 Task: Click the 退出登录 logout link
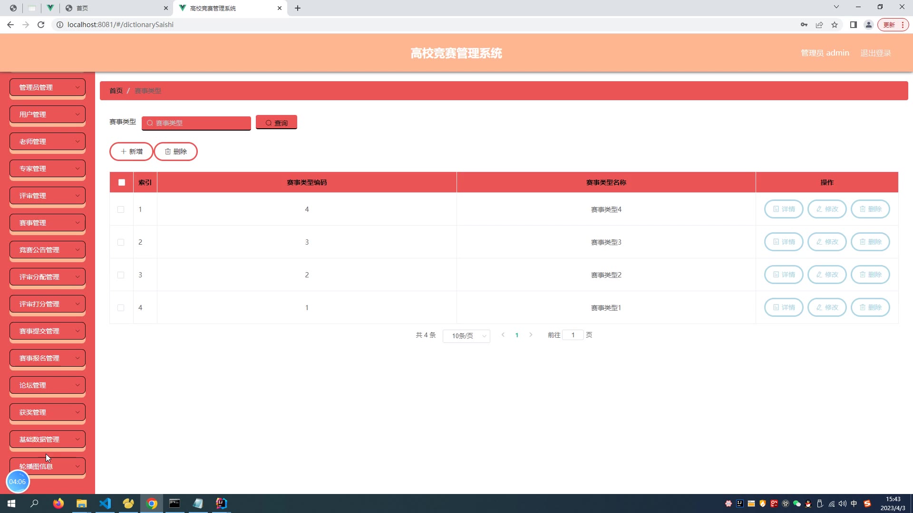click(875, 53)
